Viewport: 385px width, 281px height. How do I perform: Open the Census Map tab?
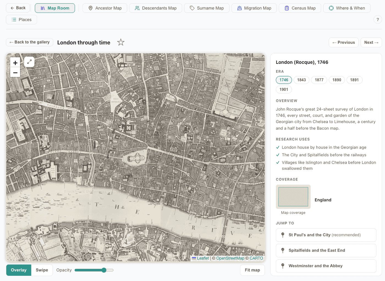[300, 8]
